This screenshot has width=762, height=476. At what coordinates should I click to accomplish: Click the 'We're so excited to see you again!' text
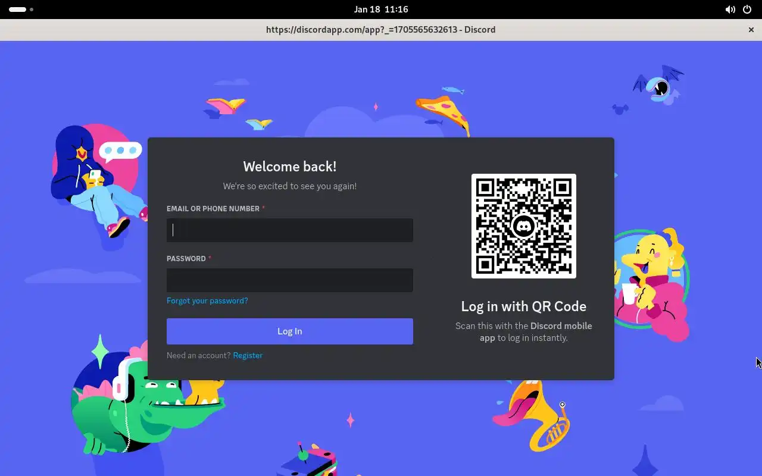pyautogui.click(x=290, y=186)
